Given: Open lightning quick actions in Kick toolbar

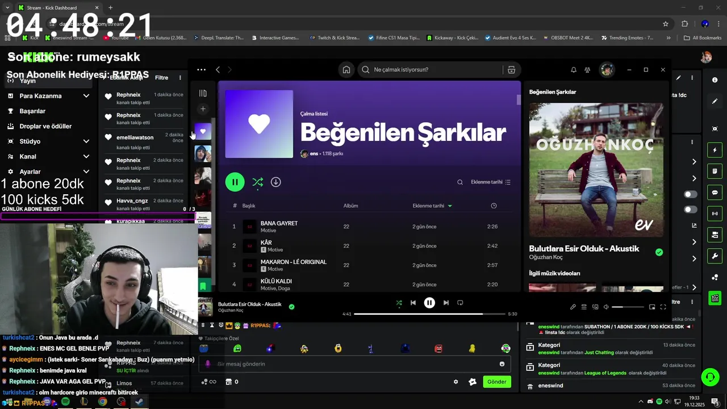Looking at the screenshot, I should pos(715,150).
